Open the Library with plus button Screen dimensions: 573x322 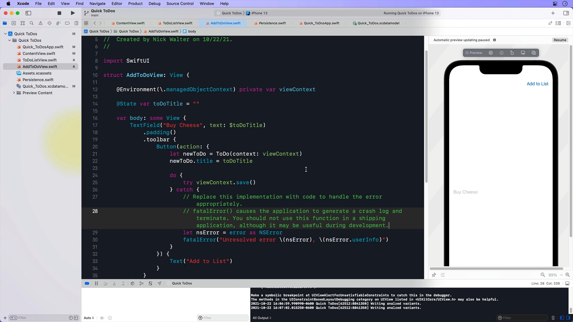click(553, 13)
